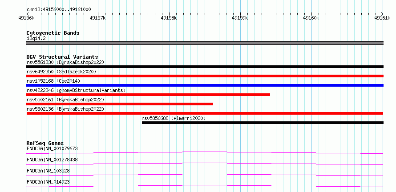Click the 49156k ruler tick label

27,18
